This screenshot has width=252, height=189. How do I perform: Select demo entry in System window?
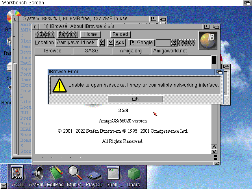point(26,46)
